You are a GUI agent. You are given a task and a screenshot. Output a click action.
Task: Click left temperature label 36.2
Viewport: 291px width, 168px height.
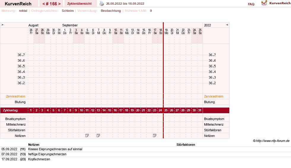coord(21,83)
